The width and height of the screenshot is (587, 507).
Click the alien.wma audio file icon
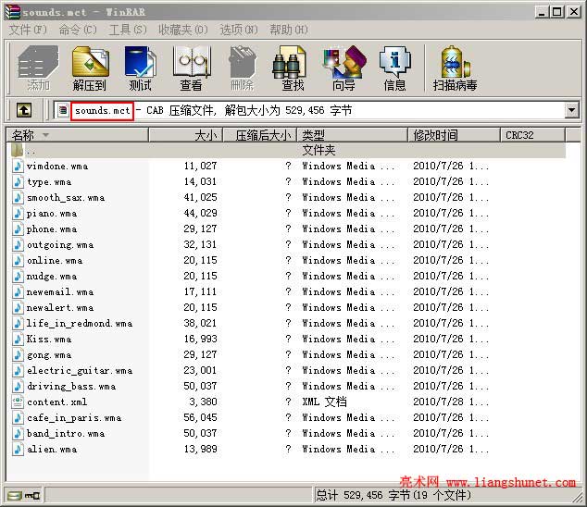coord(18,449)
